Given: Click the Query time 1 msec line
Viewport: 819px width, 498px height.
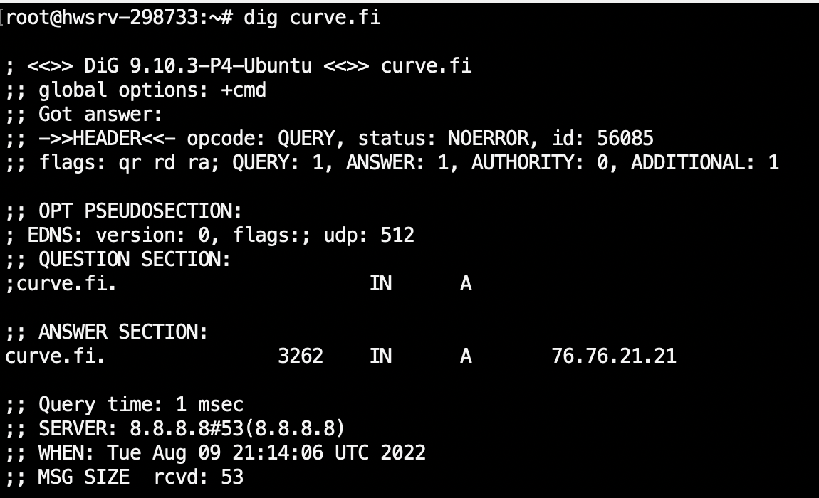Looking at the screenshot, I should click(125, 405).
